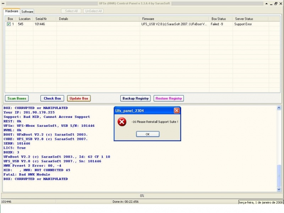The width and height of the screenshot is (284, 213).
Task: Click the Server Status column header
Action: [250, 19]
